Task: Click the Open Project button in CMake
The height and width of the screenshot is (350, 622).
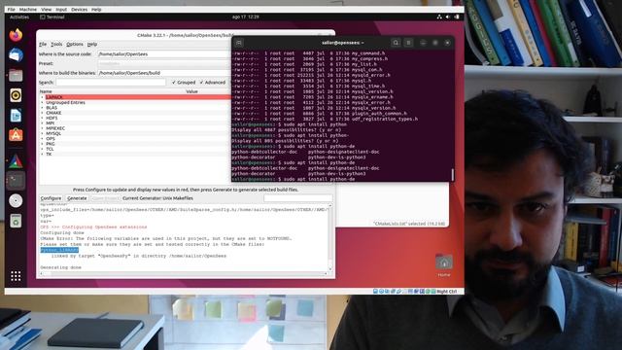Action: coord(105,198)
